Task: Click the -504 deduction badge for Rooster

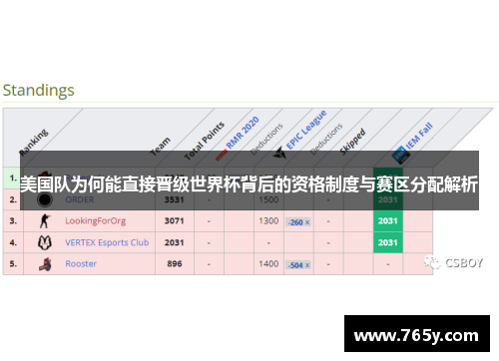Action: pyautogui.click(x=298, y=265)
